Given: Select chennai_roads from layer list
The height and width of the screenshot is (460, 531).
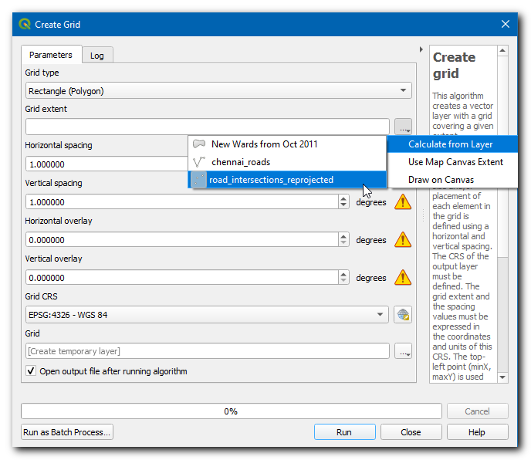Looking at the screenshot, I should (x=241, y=162).
